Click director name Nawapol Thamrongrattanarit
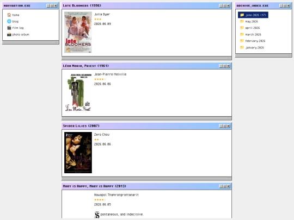Screen dimensions: 294x220 117,195
